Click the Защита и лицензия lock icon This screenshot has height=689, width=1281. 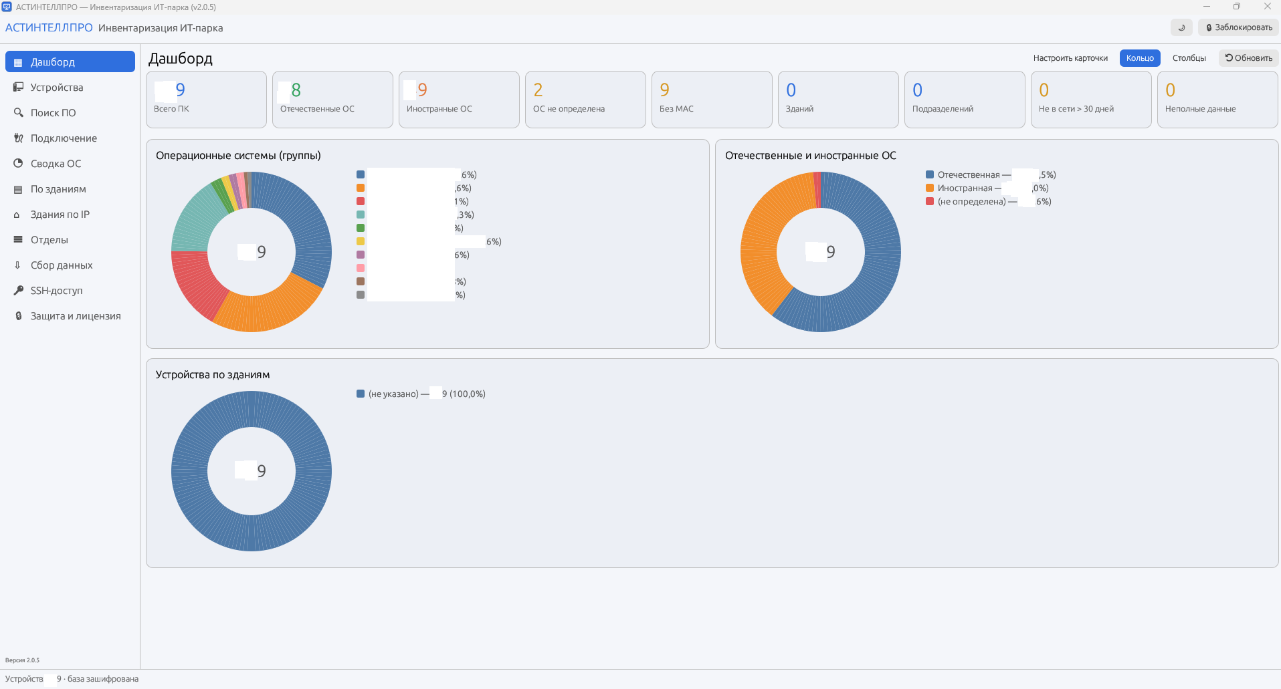pyautogui.click(x=18, y=316)
